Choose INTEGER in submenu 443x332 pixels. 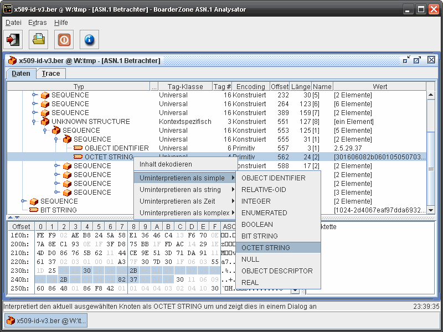click(x=278, y=201)
